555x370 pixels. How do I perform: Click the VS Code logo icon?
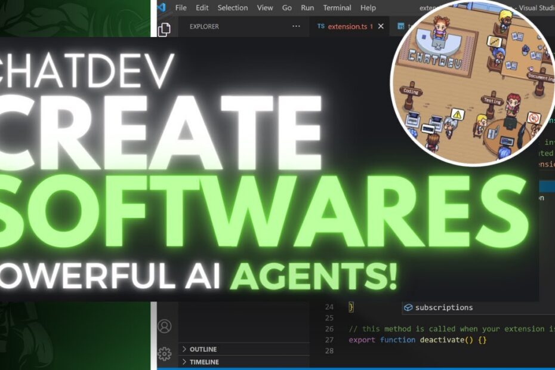(162, 7)
